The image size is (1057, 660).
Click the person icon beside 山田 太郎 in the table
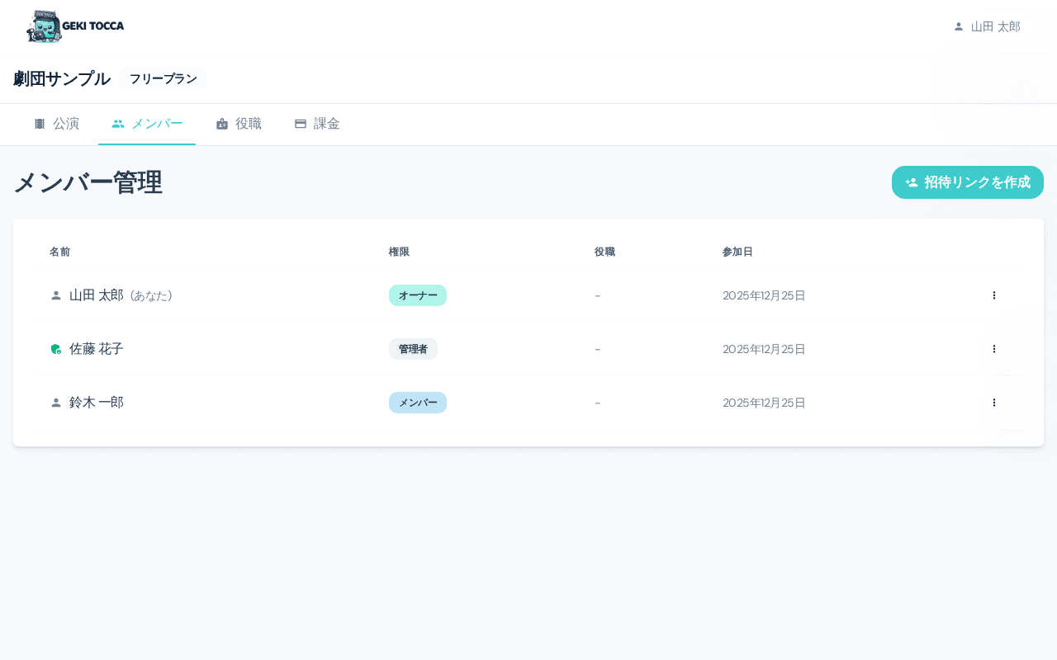tap(56, 295)
